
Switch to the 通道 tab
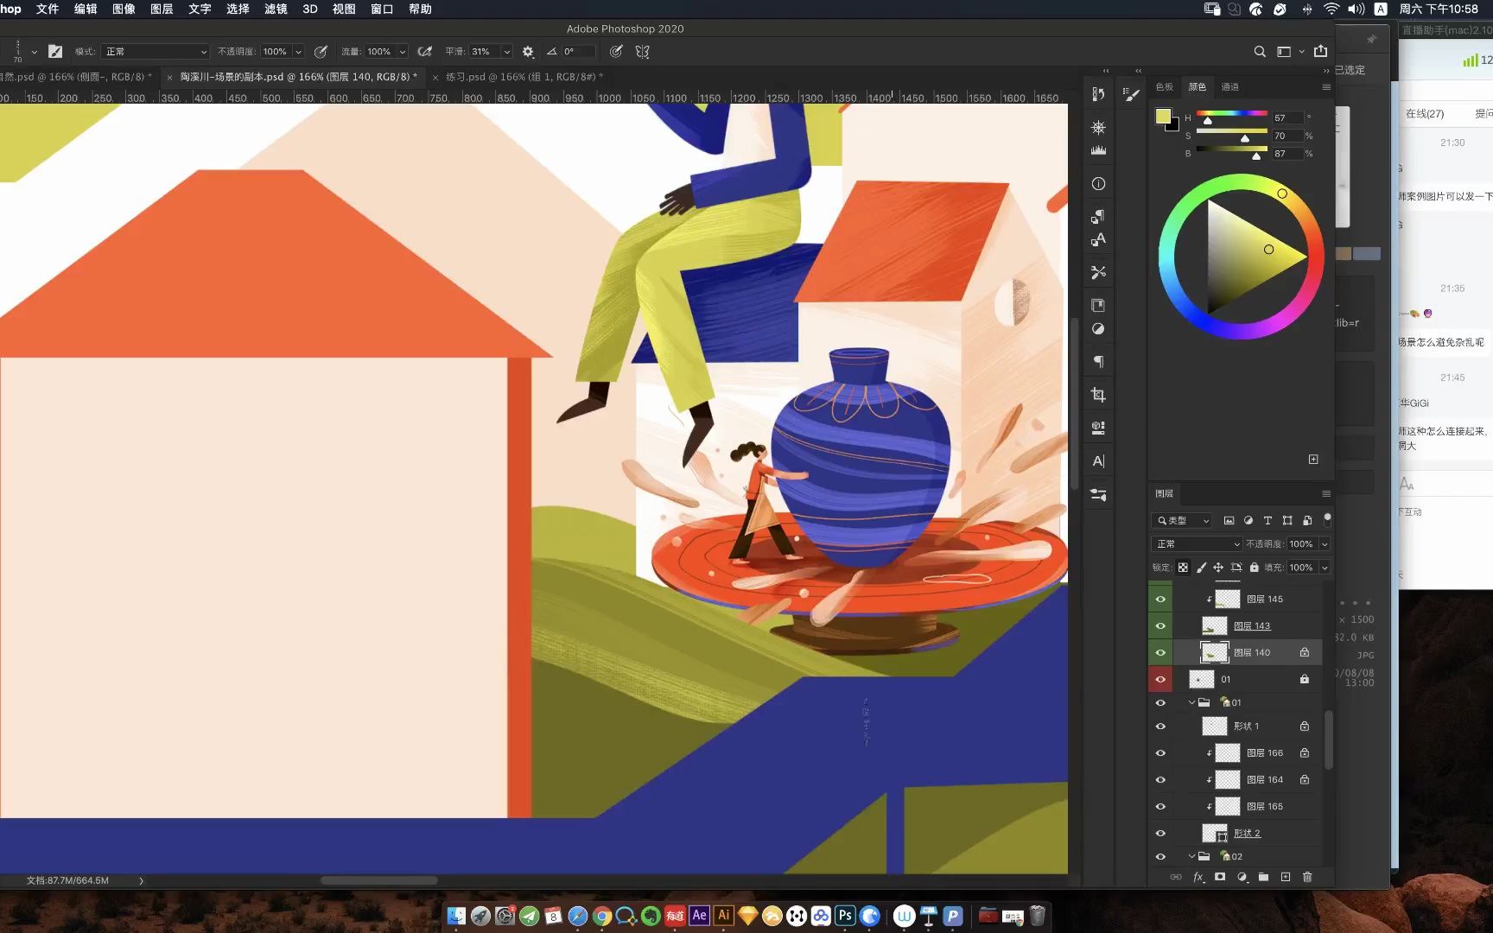click(1229, 87)
